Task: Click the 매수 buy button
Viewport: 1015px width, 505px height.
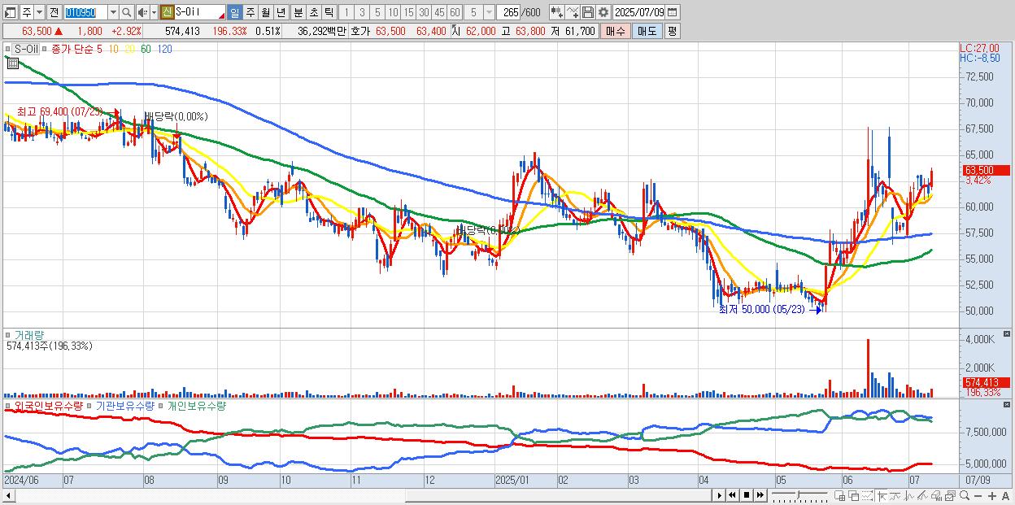Action: click(x=616, y=31)
